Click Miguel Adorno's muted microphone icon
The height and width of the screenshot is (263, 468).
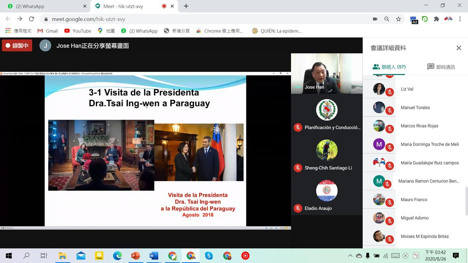[390, 221]
